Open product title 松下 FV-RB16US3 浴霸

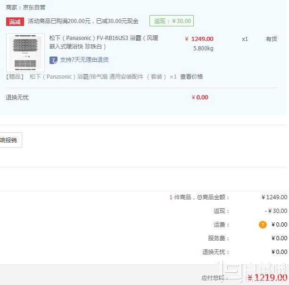coord(104,42)
